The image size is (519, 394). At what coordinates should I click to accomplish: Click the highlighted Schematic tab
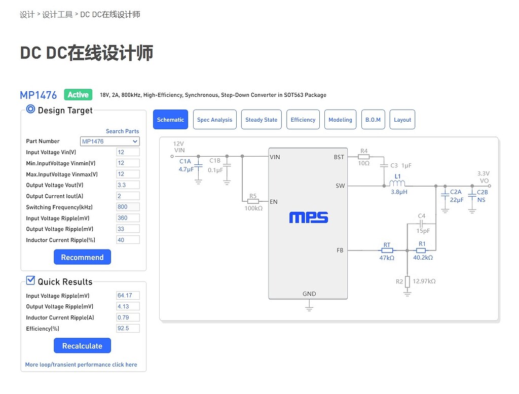pyautogui.click(x=170, y=119)
